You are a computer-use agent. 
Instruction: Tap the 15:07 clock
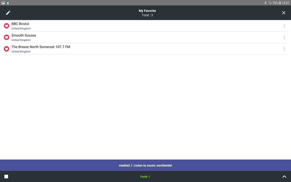285,3
